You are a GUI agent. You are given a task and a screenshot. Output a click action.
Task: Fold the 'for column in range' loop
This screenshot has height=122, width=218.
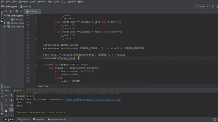(36, 68)
